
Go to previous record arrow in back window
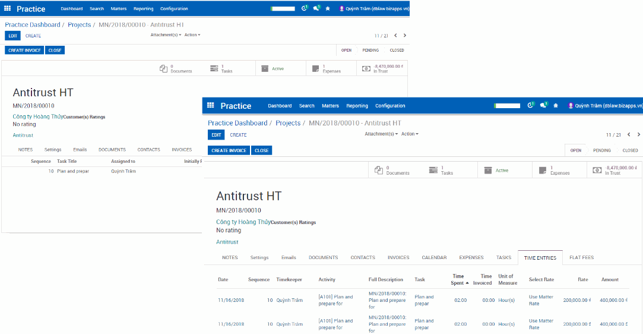click(x=395, y=35)
